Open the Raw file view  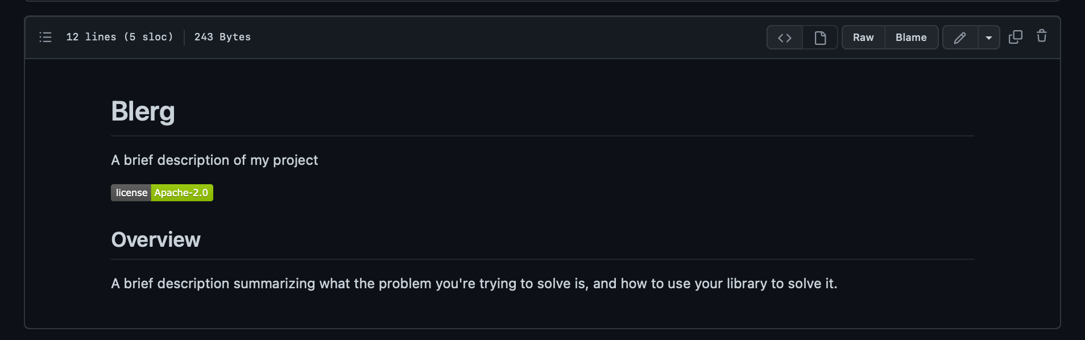click(863, 38)
